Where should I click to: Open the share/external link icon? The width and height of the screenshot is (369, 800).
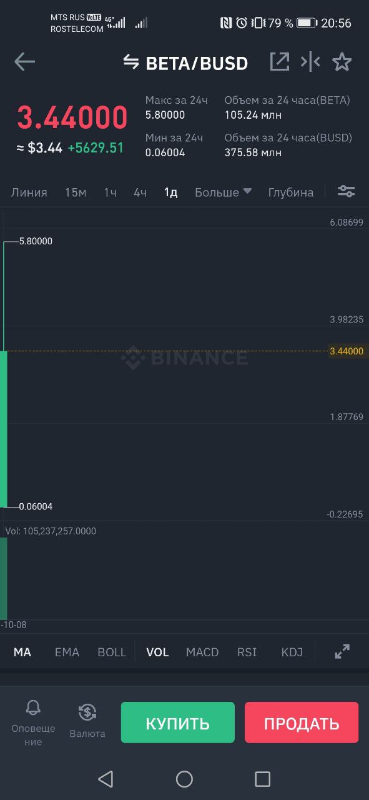pos(279,61)
